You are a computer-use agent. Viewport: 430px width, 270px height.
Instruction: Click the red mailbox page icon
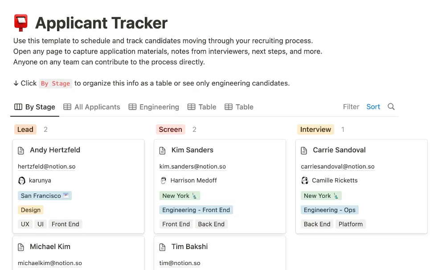(21, 23)
